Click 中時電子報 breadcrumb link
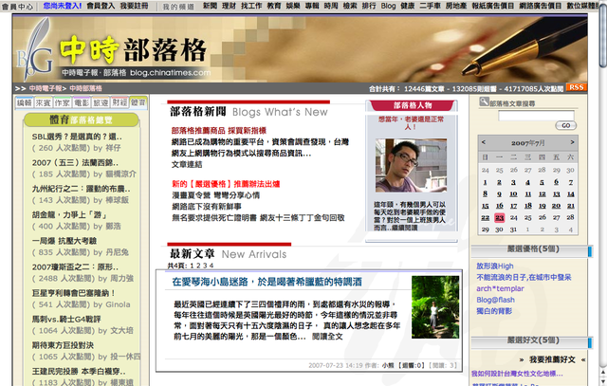 (46, 88)
